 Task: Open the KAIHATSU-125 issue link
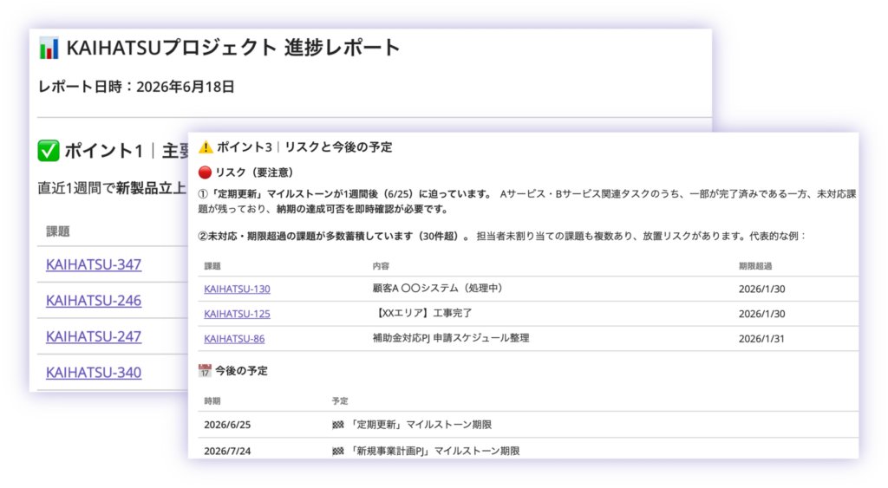pos(237,314)
